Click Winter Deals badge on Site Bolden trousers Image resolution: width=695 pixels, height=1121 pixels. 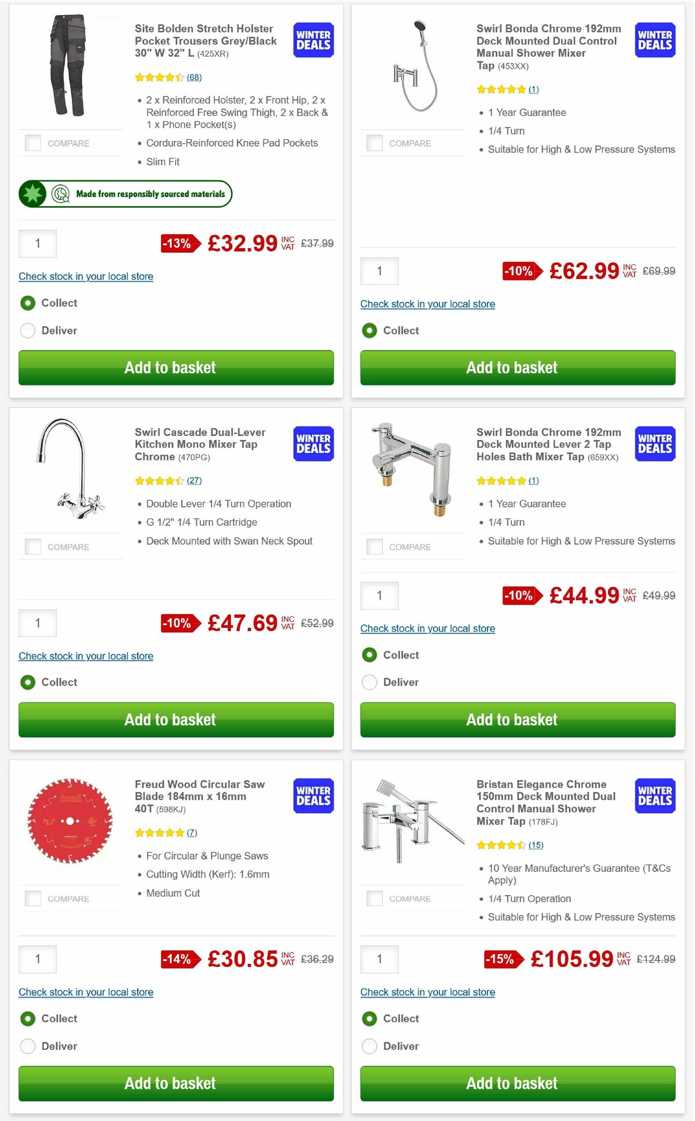pos(313,40)
